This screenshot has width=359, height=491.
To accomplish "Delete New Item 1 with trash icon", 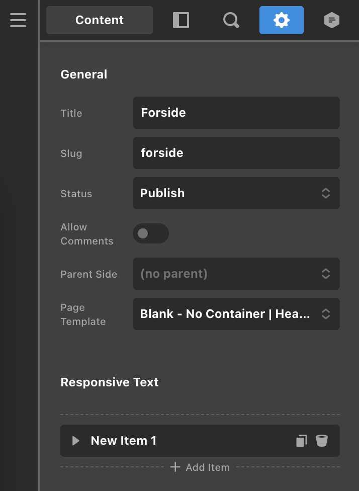I will (321, 441).
